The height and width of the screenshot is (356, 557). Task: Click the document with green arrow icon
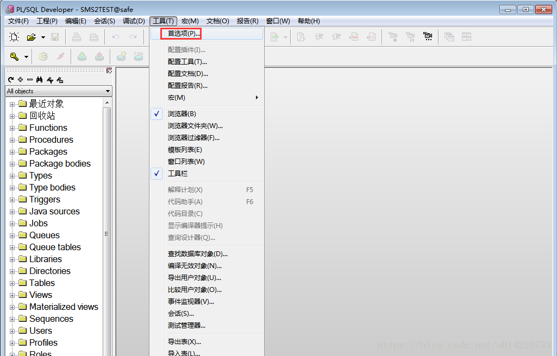274,37
